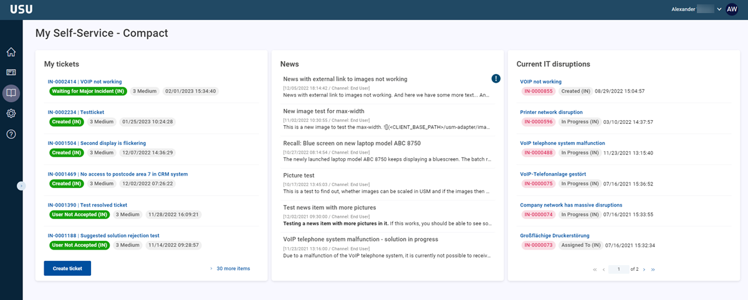Go to next page of IT disruptions

point(644,270)
